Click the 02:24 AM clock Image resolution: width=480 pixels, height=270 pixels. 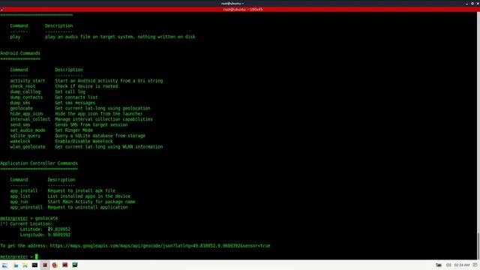(462, 265)
